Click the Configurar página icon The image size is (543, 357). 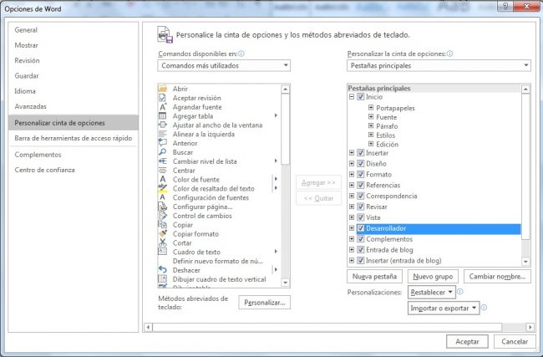[162, 207]
